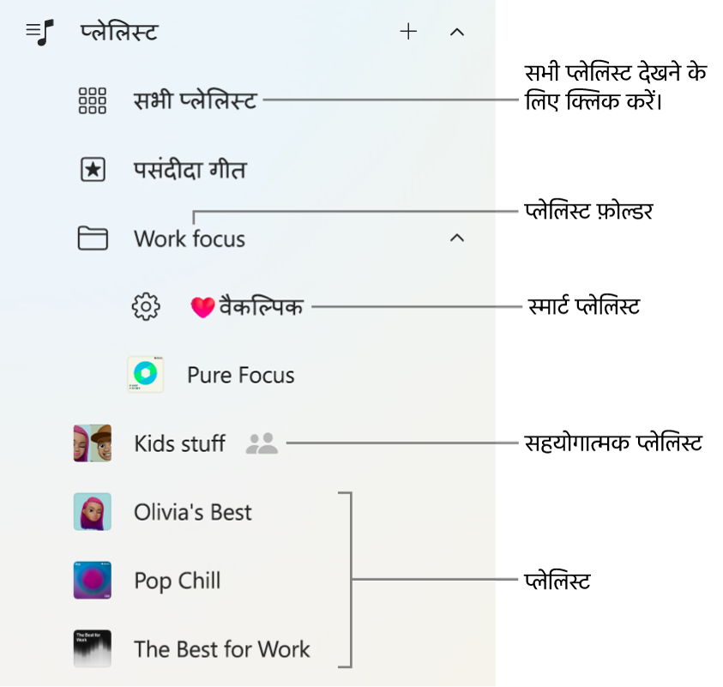
Task: Click the पसंदीदा गीत star icon
Action: [93, 170]
